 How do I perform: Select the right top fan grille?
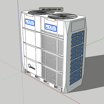click(63, 16)
